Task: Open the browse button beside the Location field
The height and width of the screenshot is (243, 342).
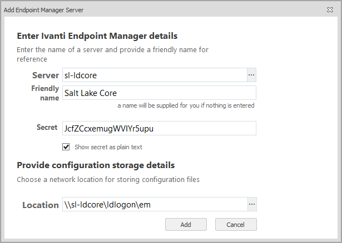Action: (251, 205)
